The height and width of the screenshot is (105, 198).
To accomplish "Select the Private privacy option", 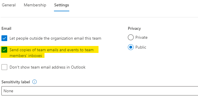I will pos(131,37).
